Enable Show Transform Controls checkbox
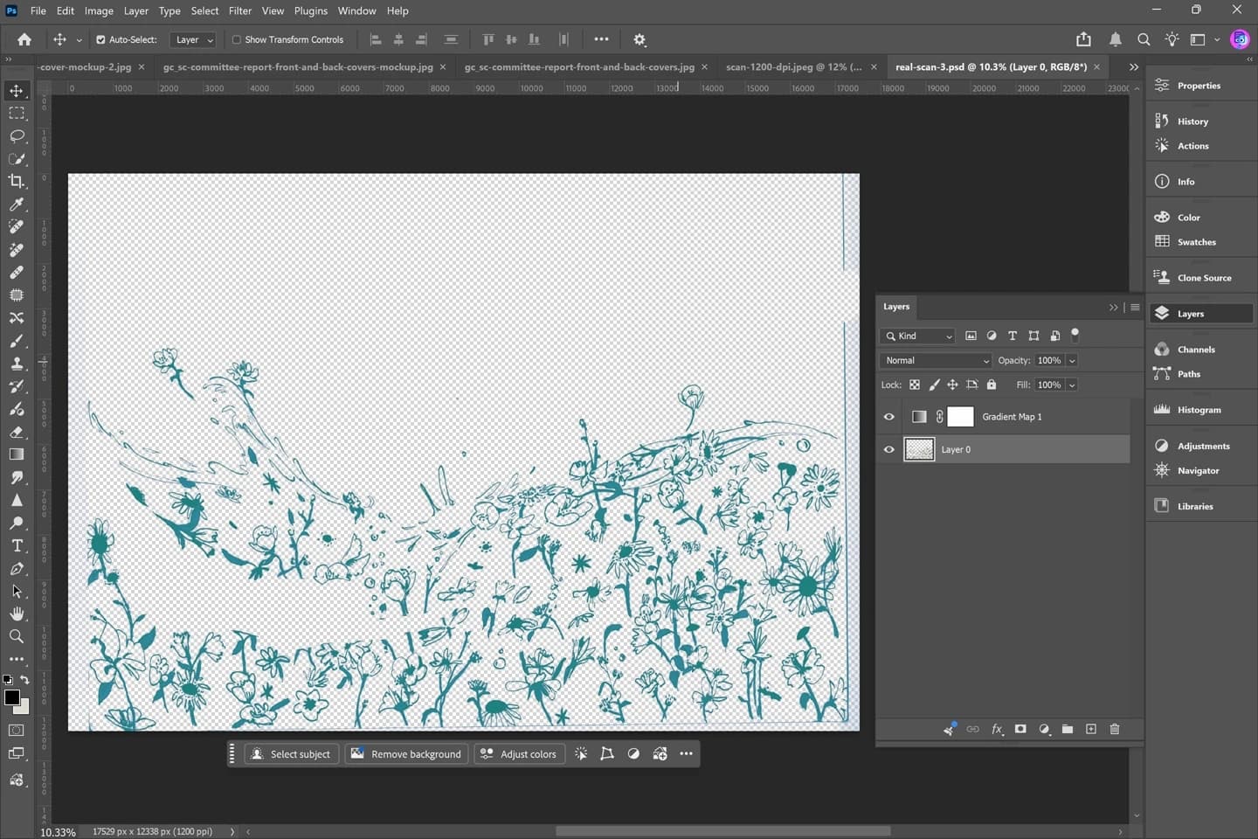1258x839 pixels. [237, 40]
